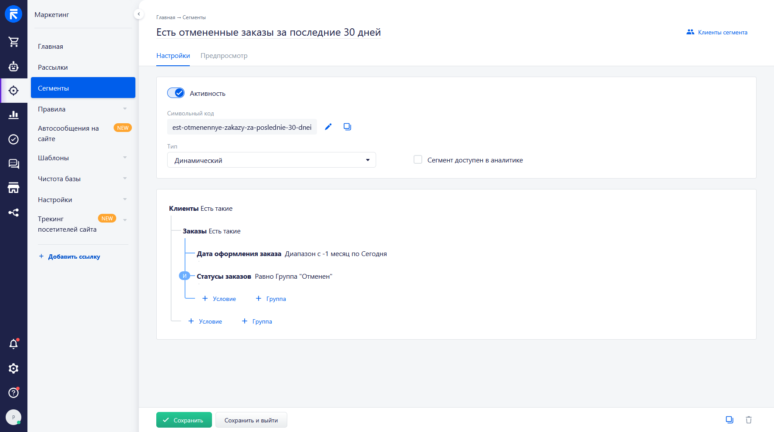Open Рассылки in the sidebar menu
This screenshot has height=432, width=774.
click(83, 67)
